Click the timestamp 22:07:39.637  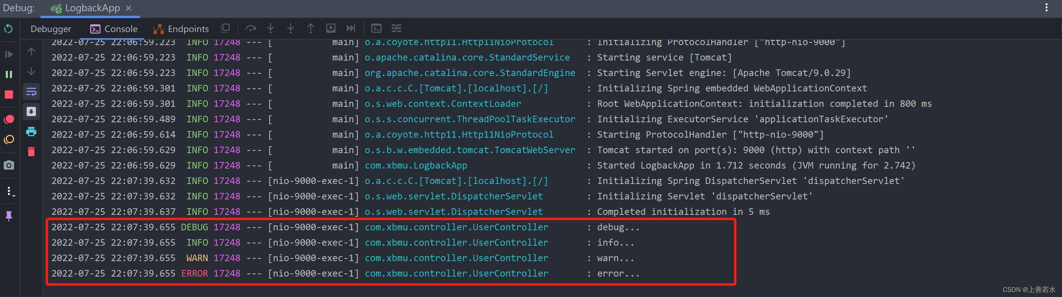[143, 212]
